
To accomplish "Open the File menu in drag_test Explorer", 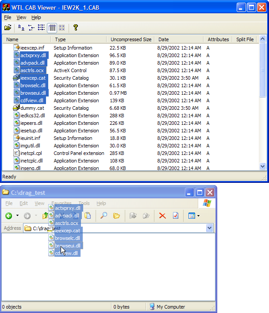I will pos(9,203).
